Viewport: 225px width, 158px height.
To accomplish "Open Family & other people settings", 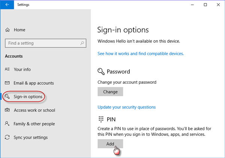I will pyautogui.click(x=34, y=124).
